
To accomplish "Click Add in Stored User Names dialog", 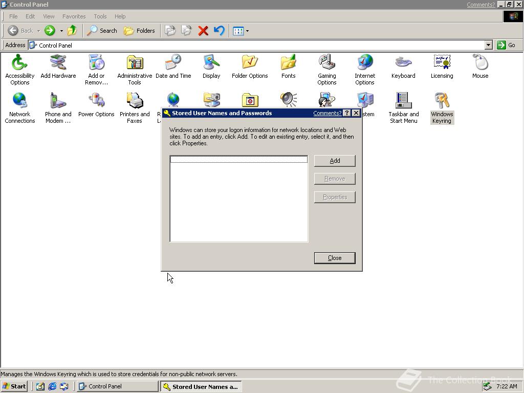I will pos(335,161).
